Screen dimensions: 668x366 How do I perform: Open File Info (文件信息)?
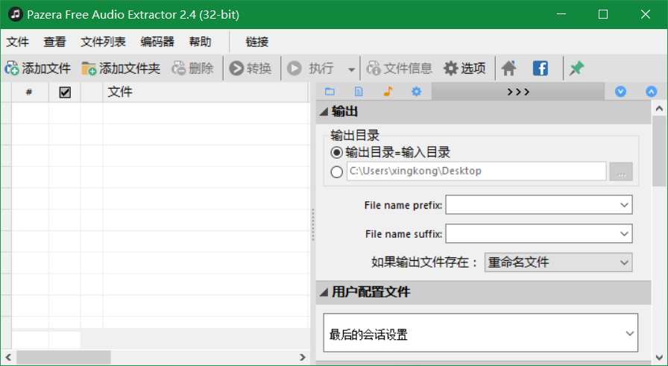click(399, 68)
